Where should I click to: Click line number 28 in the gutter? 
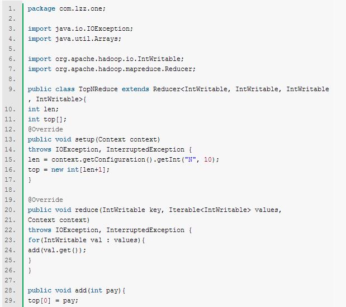point(12,290)
